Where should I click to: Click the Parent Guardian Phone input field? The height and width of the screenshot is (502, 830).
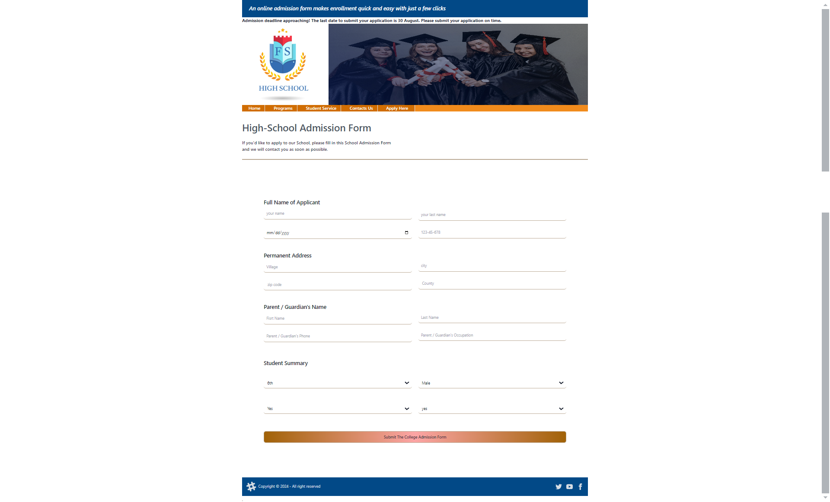(x=337, y=336)
